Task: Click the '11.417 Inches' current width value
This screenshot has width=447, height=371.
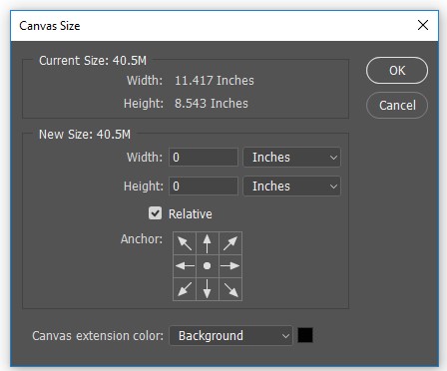Action: pyautogui.click(x=215, y=81)
